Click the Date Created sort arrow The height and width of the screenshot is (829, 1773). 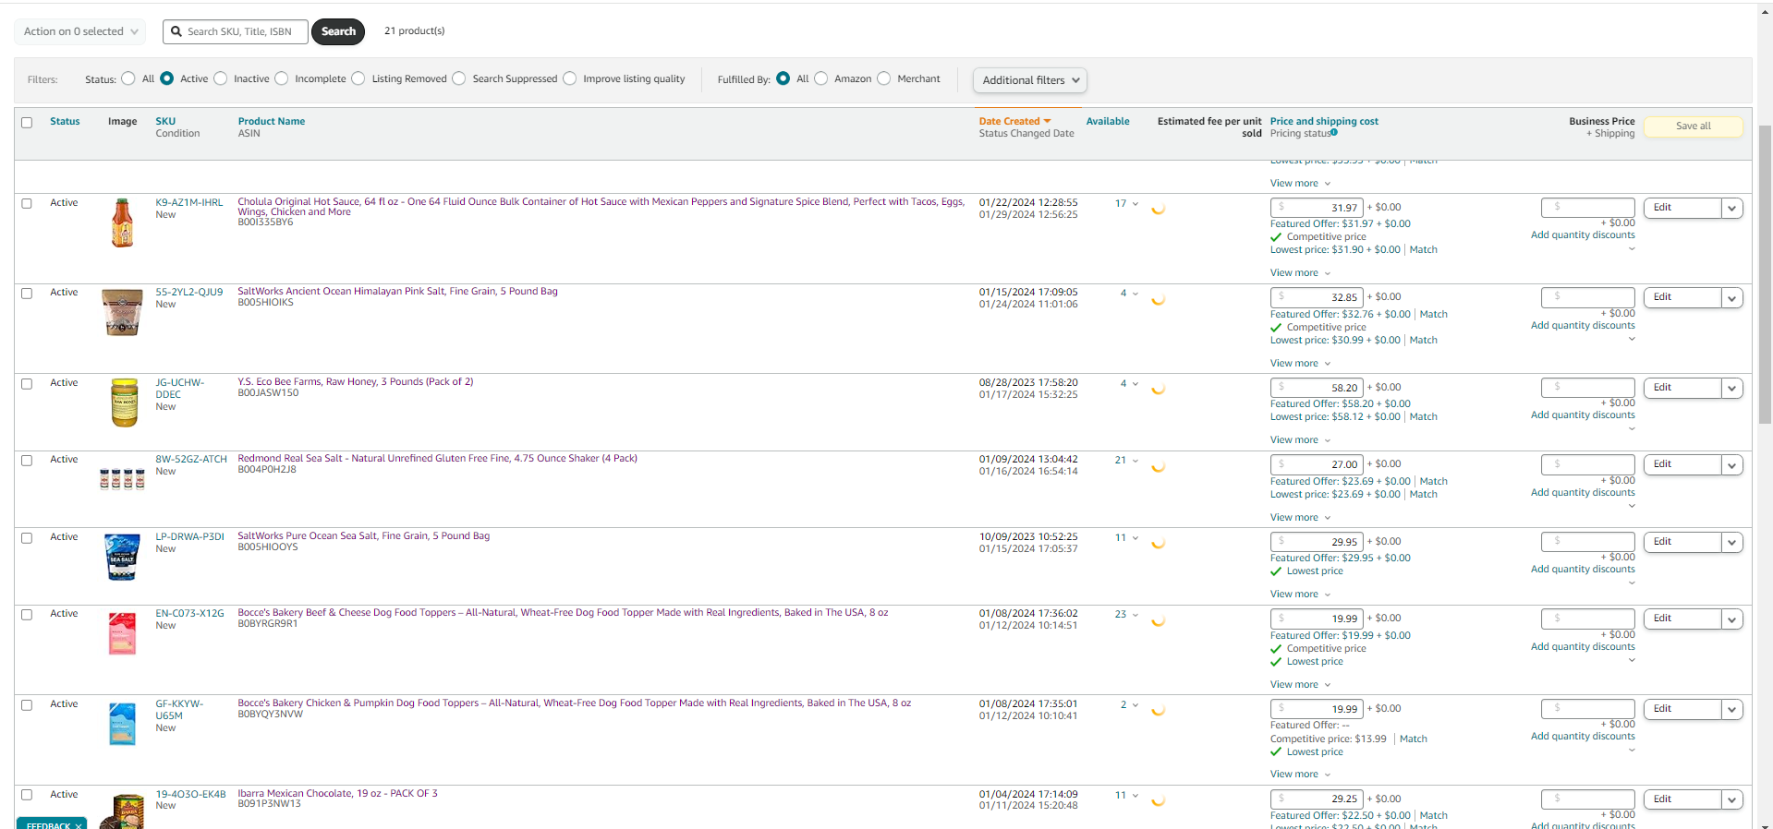tap(1047, 122)
